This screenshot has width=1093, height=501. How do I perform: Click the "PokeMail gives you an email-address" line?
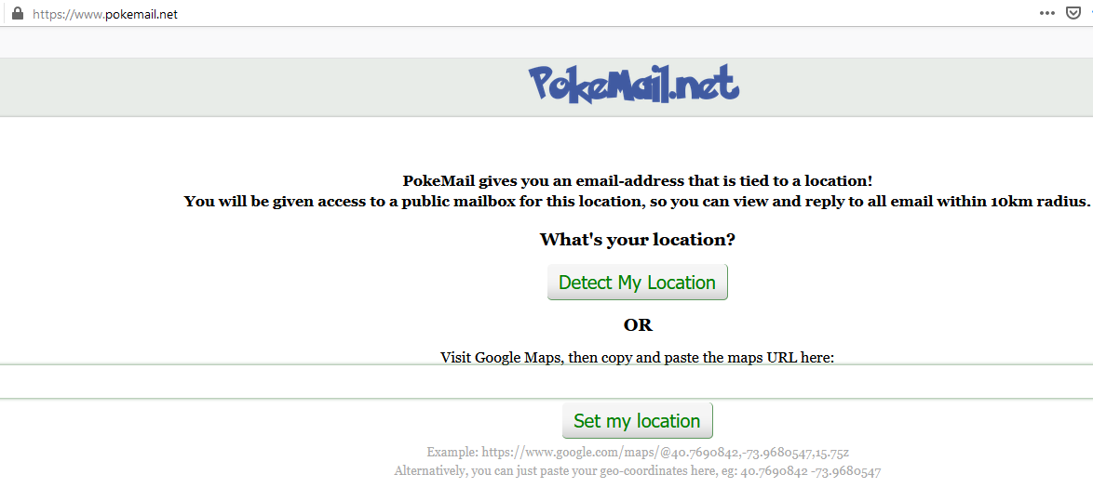click(x=637, y=181)
